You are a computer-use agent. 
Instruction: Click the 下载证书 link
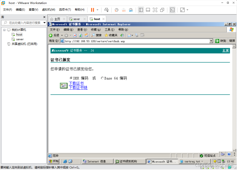(76, 83)
